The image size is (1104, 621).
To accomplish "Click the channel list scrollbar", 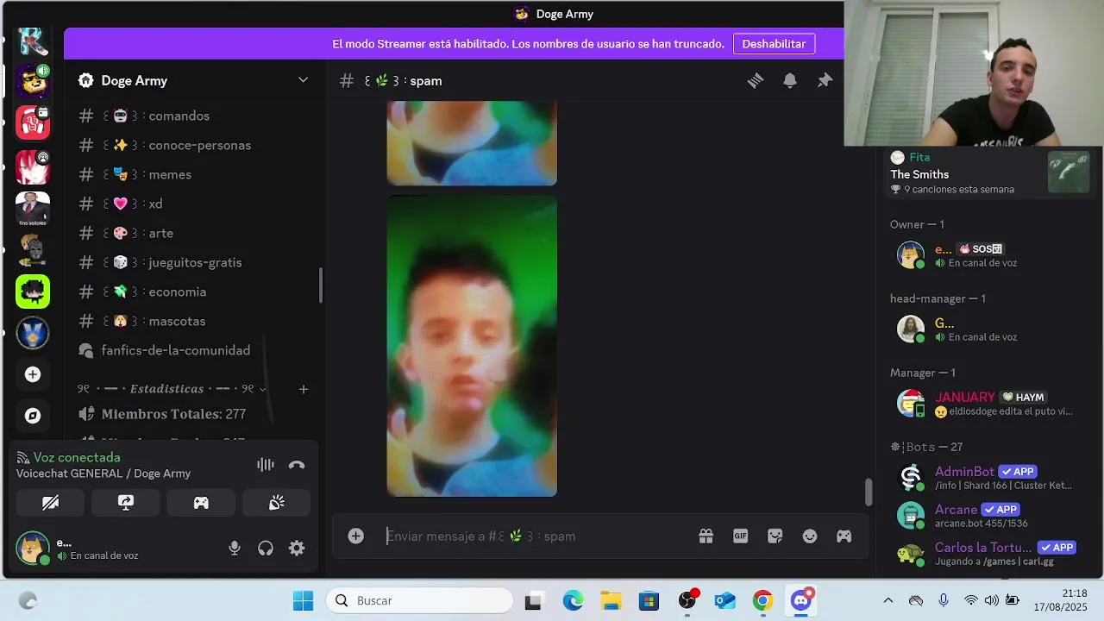I will click(321, 285).
